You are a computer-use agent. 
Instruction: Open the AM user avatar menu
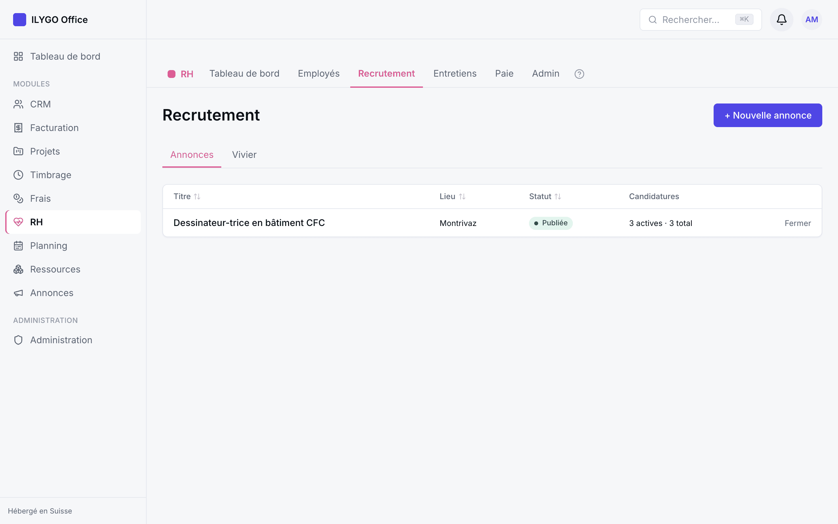pyautogui.click(x=811, y=20)
